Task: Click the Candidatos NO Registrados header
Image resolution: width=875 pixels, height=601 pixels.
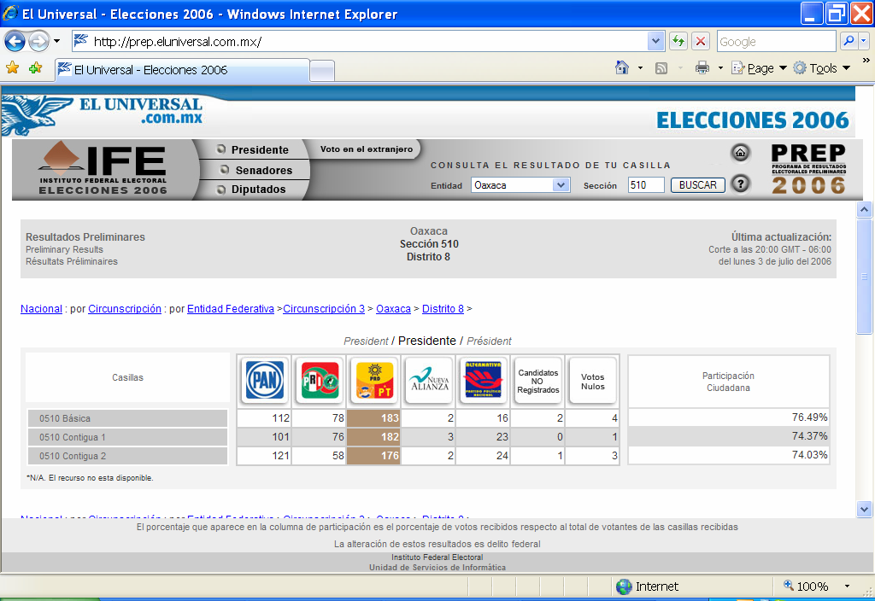Action: tap(538, 381)
